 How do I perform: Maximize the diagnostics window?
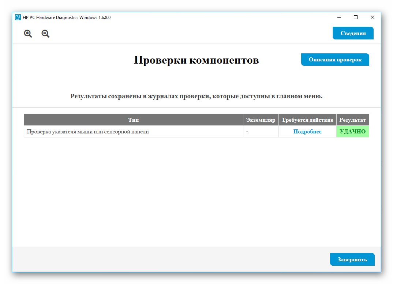coord(355,17)
